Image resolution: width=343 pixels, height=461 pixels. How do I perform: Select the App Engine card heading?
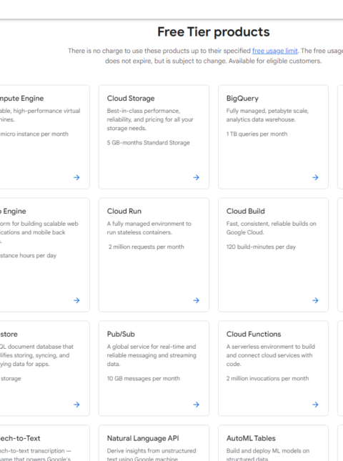pyautogui.click(x=13, y=211)
